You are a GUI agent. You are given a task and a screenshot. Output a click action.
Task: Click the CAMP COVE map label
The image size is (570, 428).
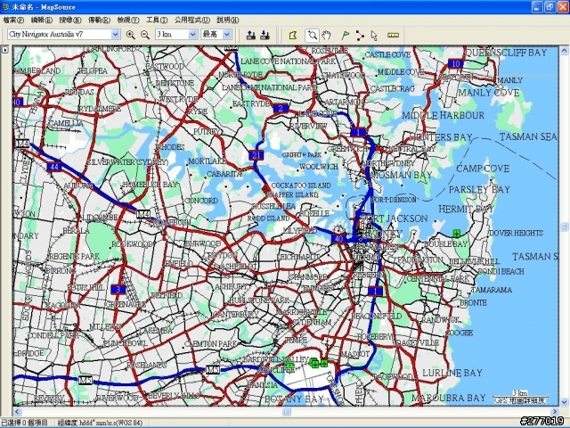coord(483,169)
